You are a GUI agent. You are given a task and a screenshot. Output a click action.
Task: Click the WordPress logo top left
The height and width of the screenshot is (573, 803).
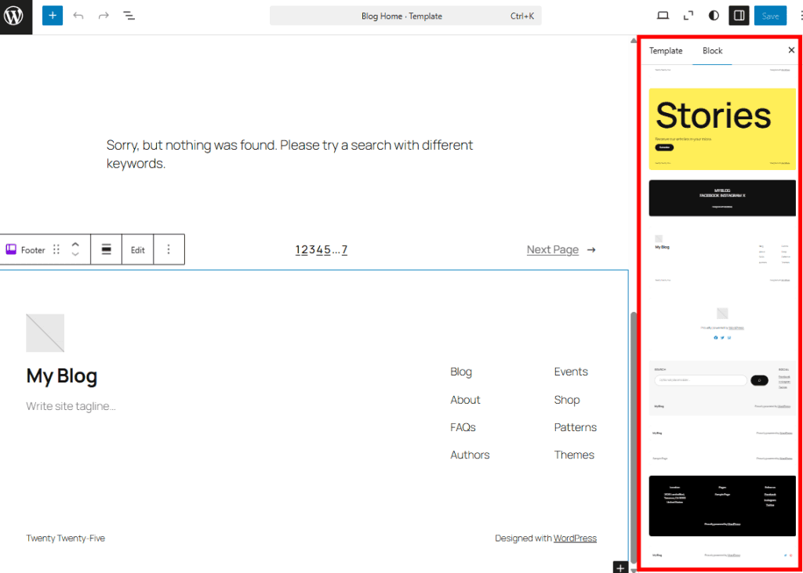(x=16, y=16)
